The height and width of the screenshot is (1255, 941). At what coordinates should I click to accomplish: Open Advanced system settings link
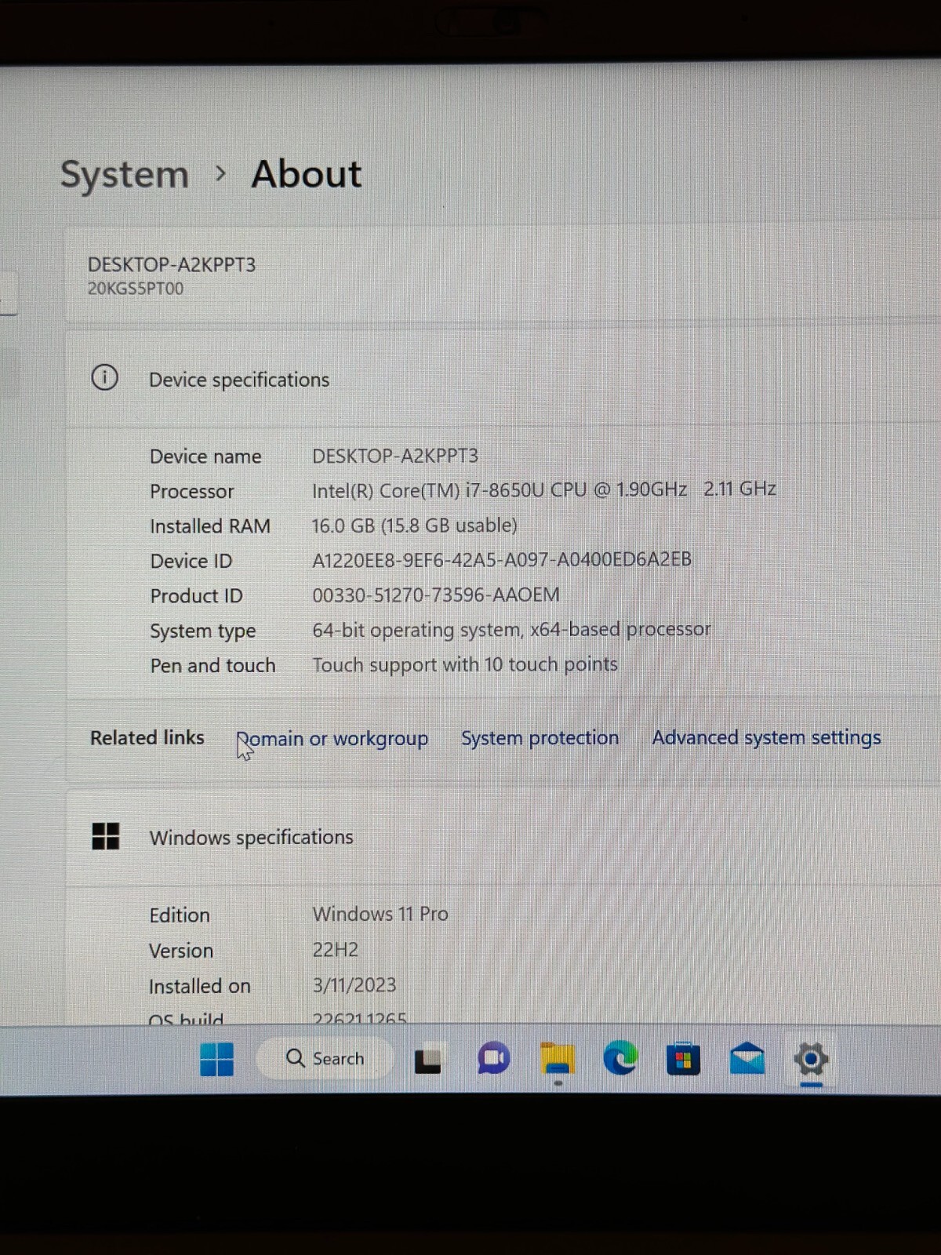pos(766,737)
